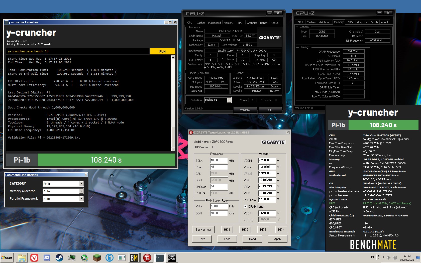The height and width of the screenshot is (263, 421).
Task: Click the BCLK frequency field
Action: point(219,161)
